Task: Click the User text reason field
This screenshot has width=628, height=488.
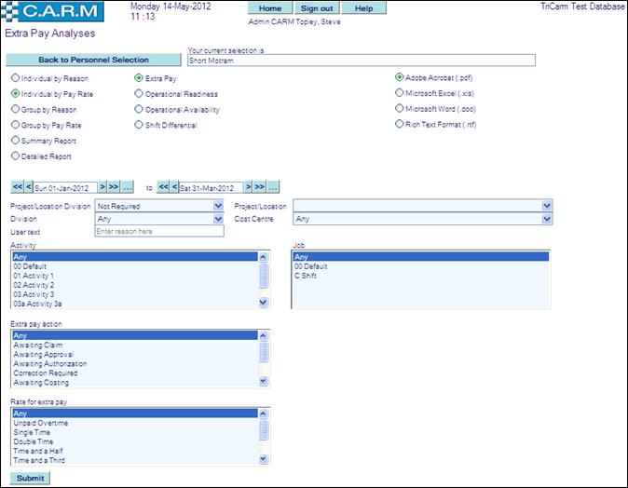Action: pyautogui.click(x=158, y=231)
